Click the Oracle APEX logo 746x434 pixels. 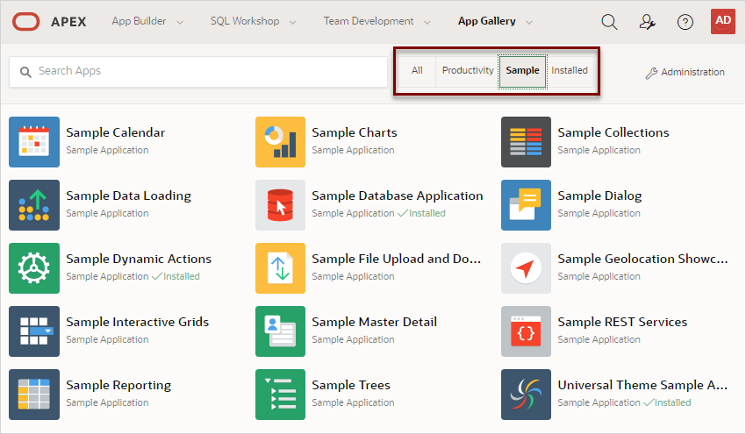(x=26, y=22)
